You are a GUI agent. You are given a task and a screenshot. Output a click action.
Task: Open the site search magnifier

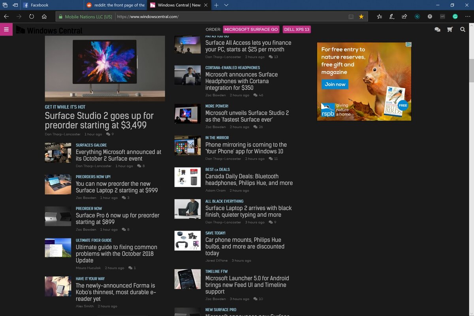463,29
